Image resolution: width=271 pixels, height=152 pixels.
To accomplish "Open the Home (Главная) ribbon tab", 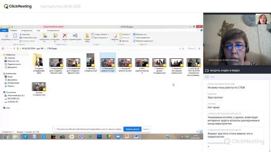I will click(x=14, y=30).
